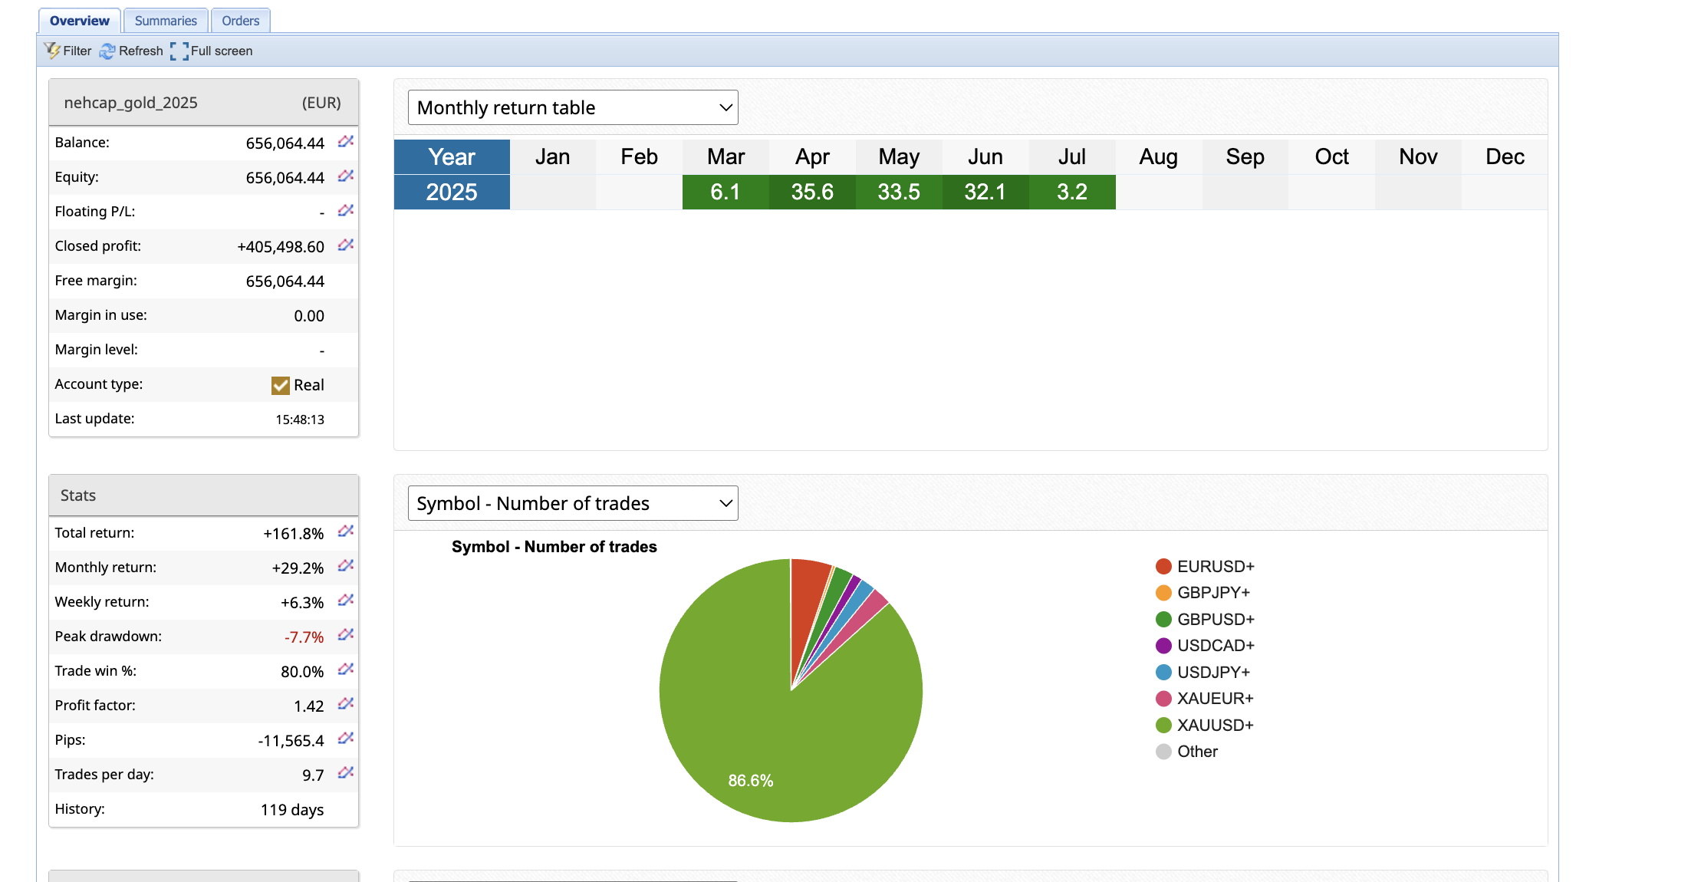This screenshot has height=882, width=1701.
Task: Switch to the Orders tab
Action: (x=240, y=21)
